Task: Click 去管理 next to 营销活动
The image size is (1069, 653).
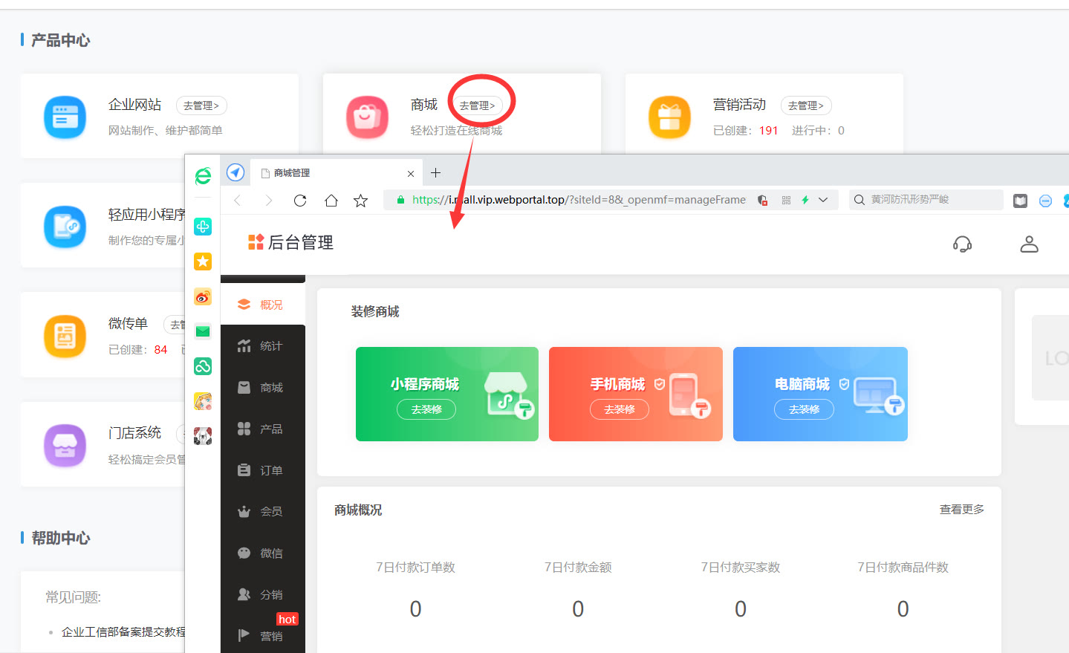Action: (x=805, y=105)
